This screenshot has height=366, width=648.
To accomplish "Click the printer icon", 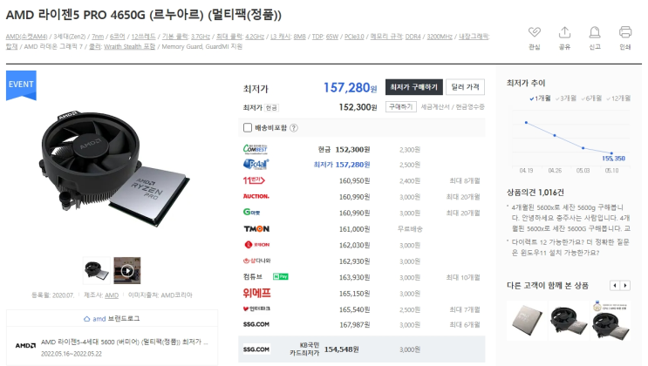I will (x=625, y=32).
